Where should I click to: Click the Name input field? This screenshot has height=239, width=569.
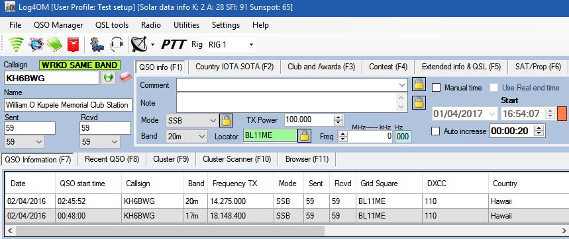coord(68,105)
